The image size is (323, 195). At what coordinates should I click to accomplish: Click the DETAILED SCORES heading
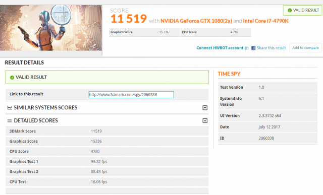pyautogui.click(x=36, y=120)
